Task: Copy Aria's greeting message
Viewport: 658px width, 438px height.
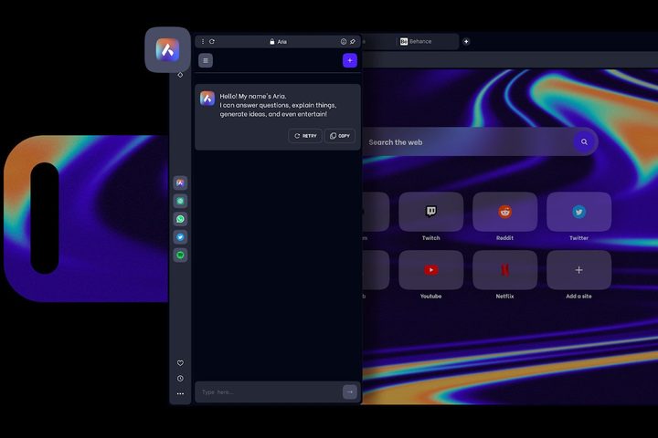Action: coord(339,136)
